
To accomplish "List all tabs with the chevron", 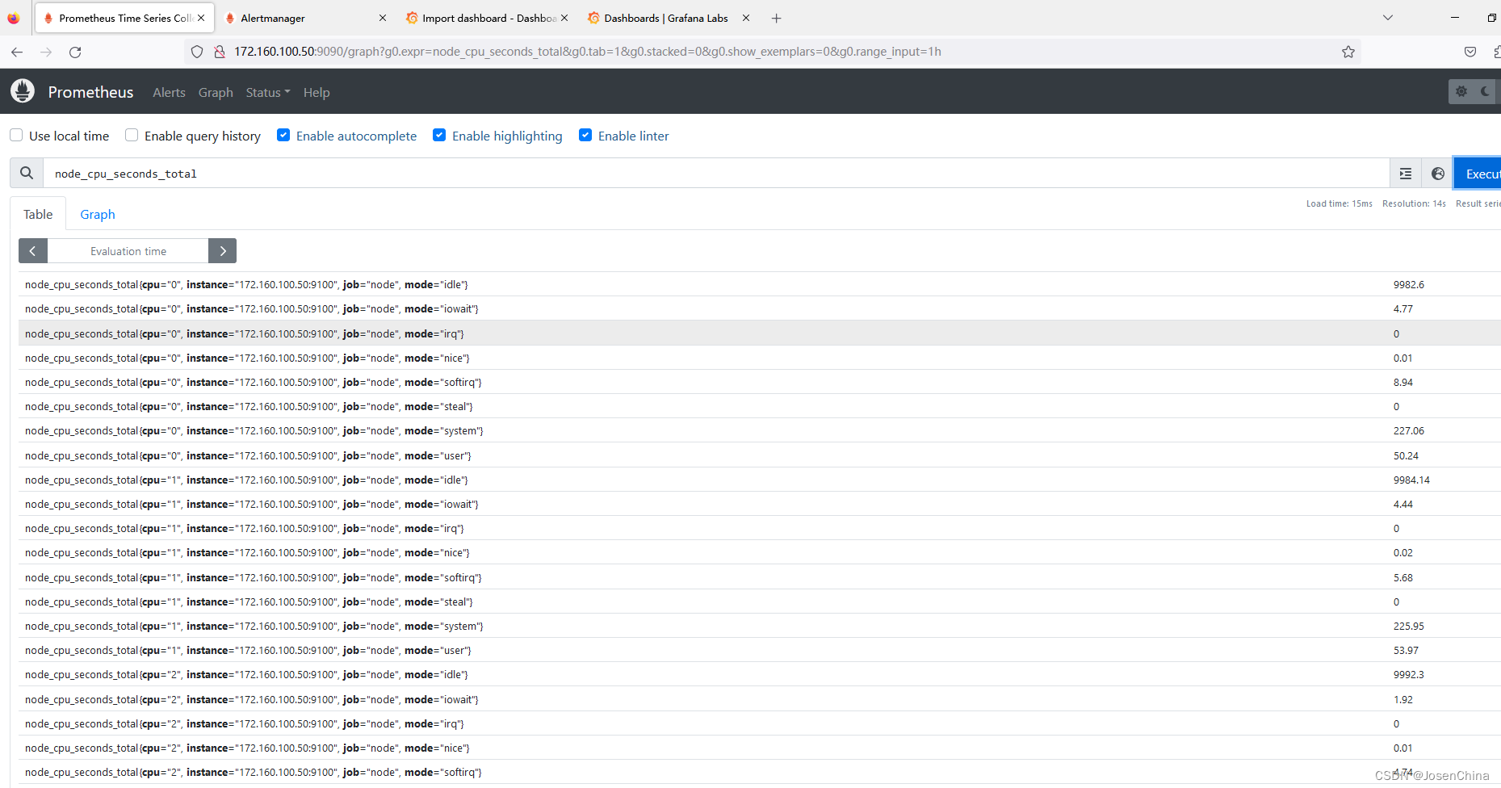I will click(x=1388, y=18).
